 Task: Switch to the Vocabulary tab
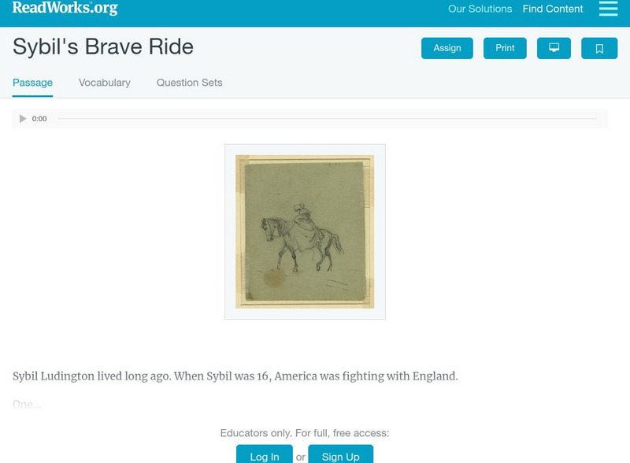point(105,83)
